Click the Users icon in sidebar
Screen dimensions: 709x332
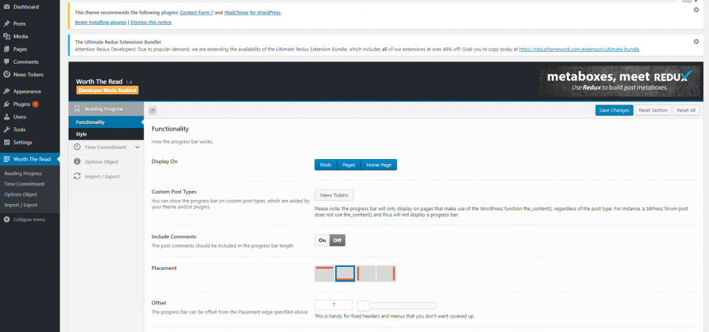click(x=6, y=117)
